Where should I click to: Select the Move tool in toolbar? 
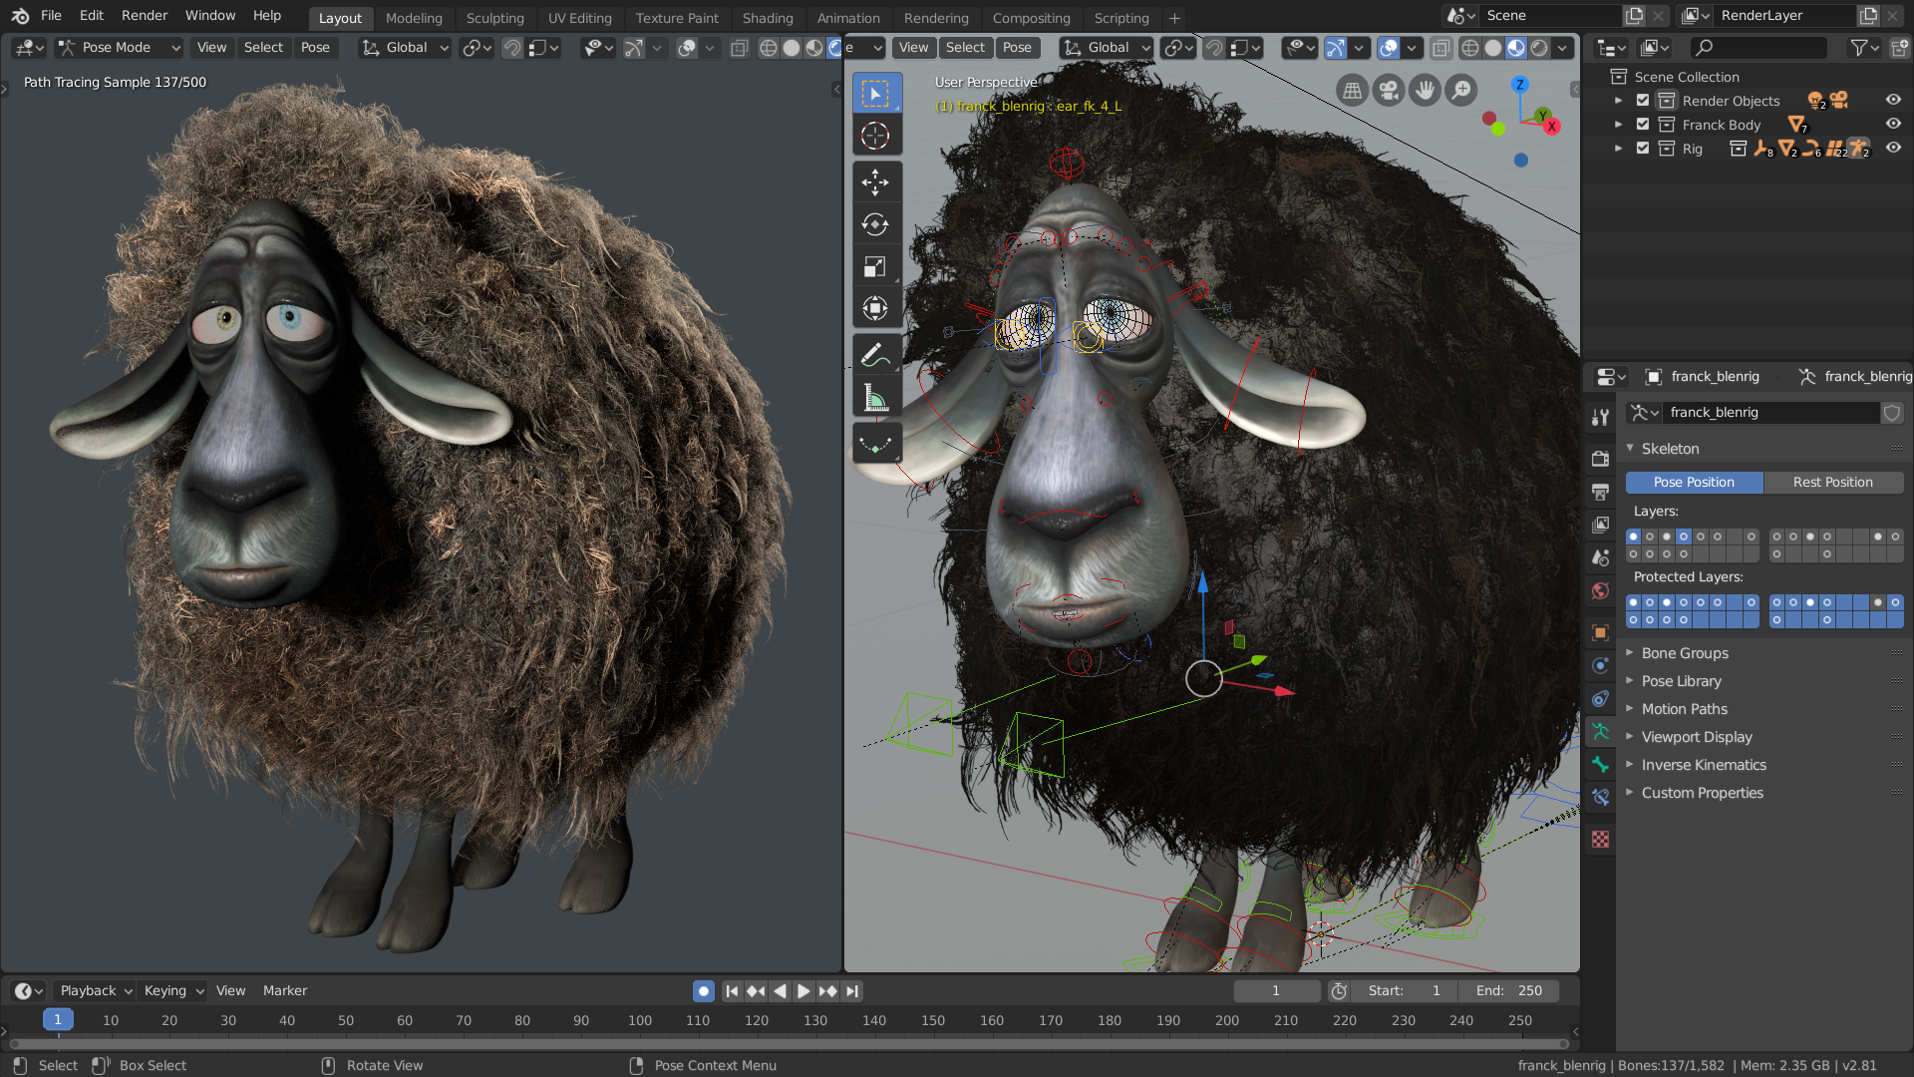[x=875, y=182]
